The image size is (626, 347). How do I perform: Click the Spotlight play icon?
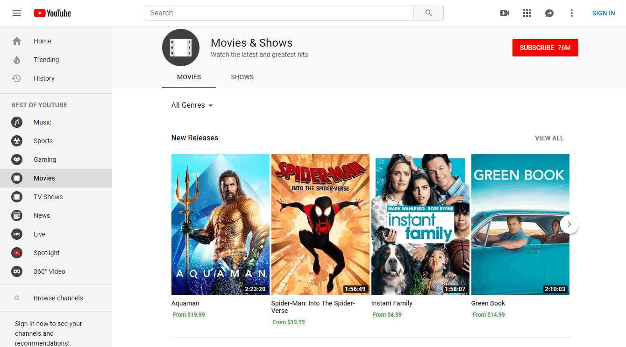(17, 253)
